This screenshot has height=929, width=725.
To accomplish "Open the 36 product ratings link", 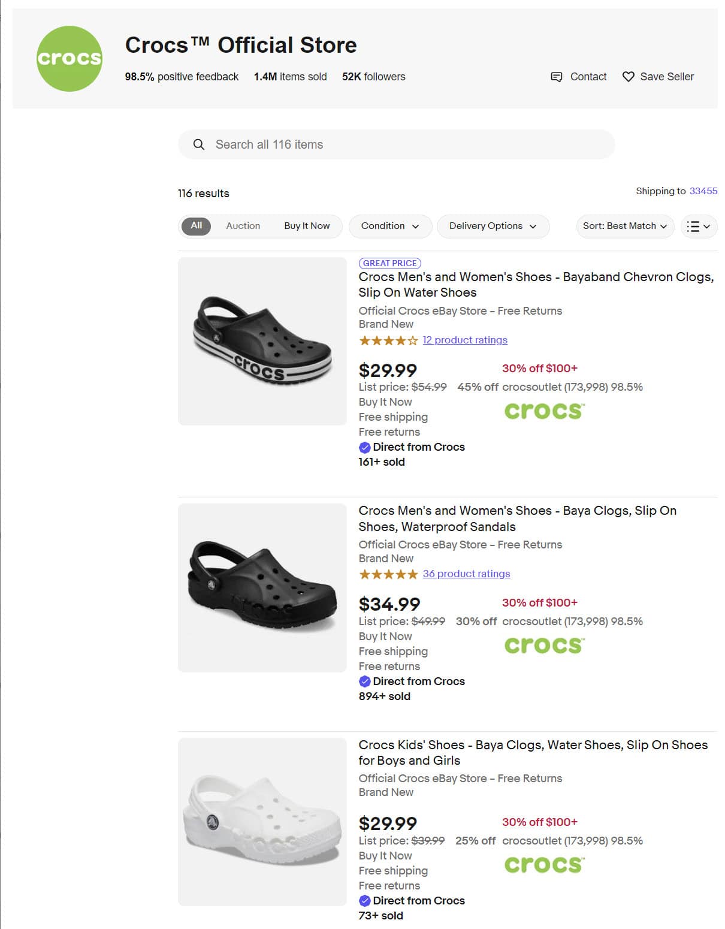I will (466, 574).
